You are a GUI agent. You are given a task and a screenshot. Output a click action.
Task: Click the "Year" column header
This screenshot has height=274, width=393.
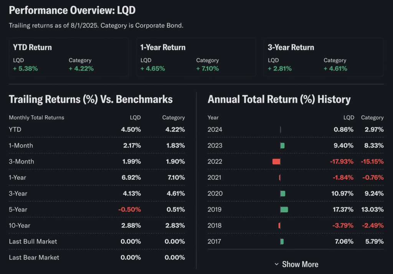[x=213, y=118]
